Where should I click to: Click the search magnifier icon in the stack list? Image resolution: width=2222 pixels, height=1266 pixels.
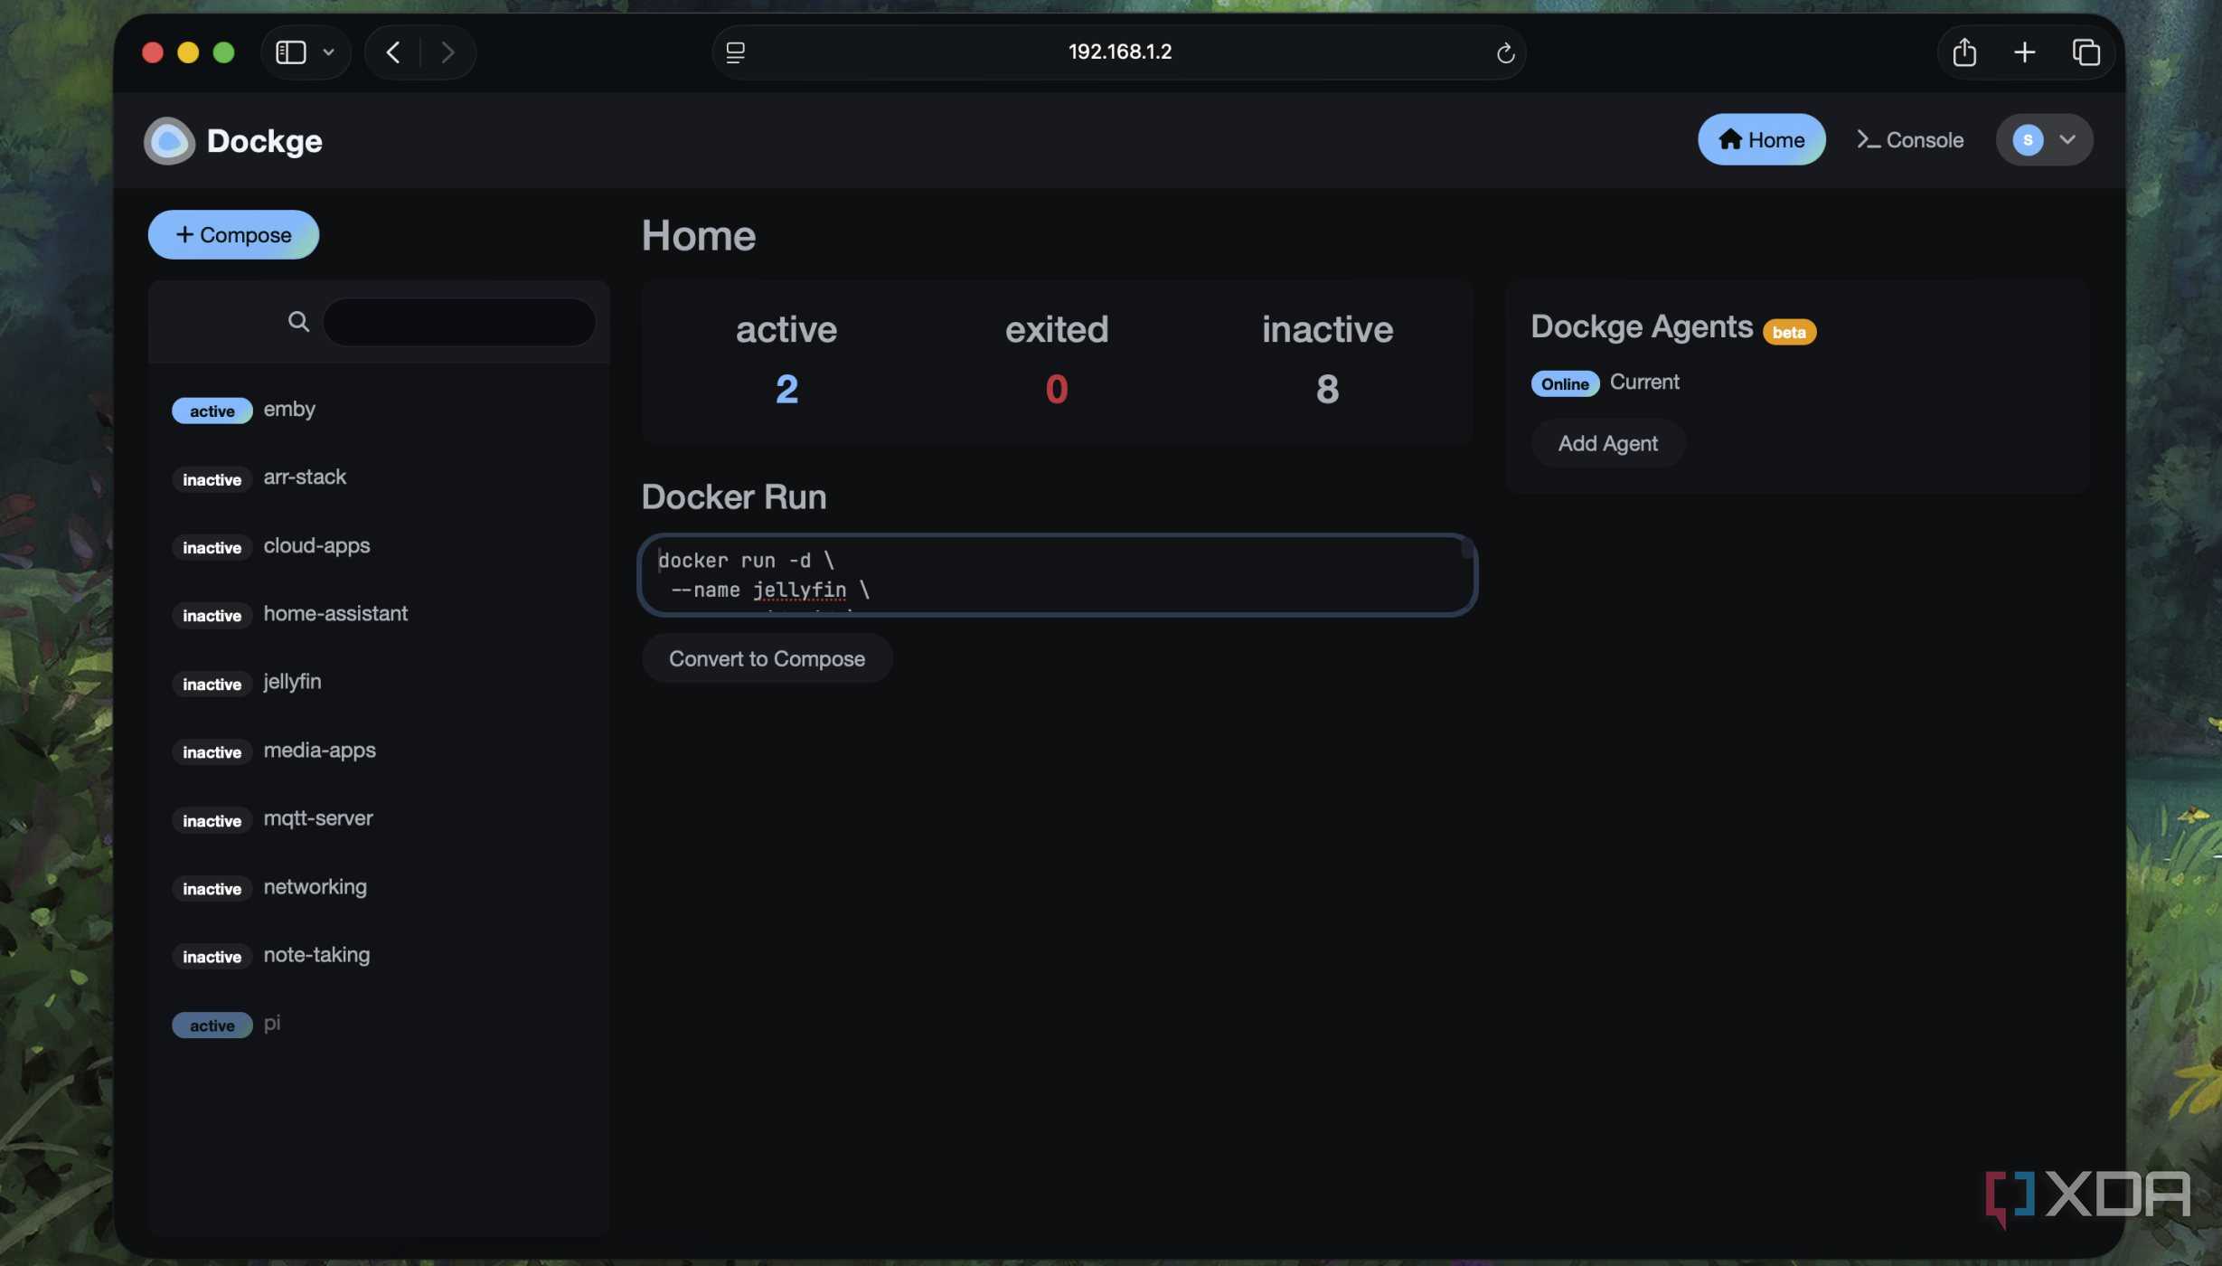298,322
